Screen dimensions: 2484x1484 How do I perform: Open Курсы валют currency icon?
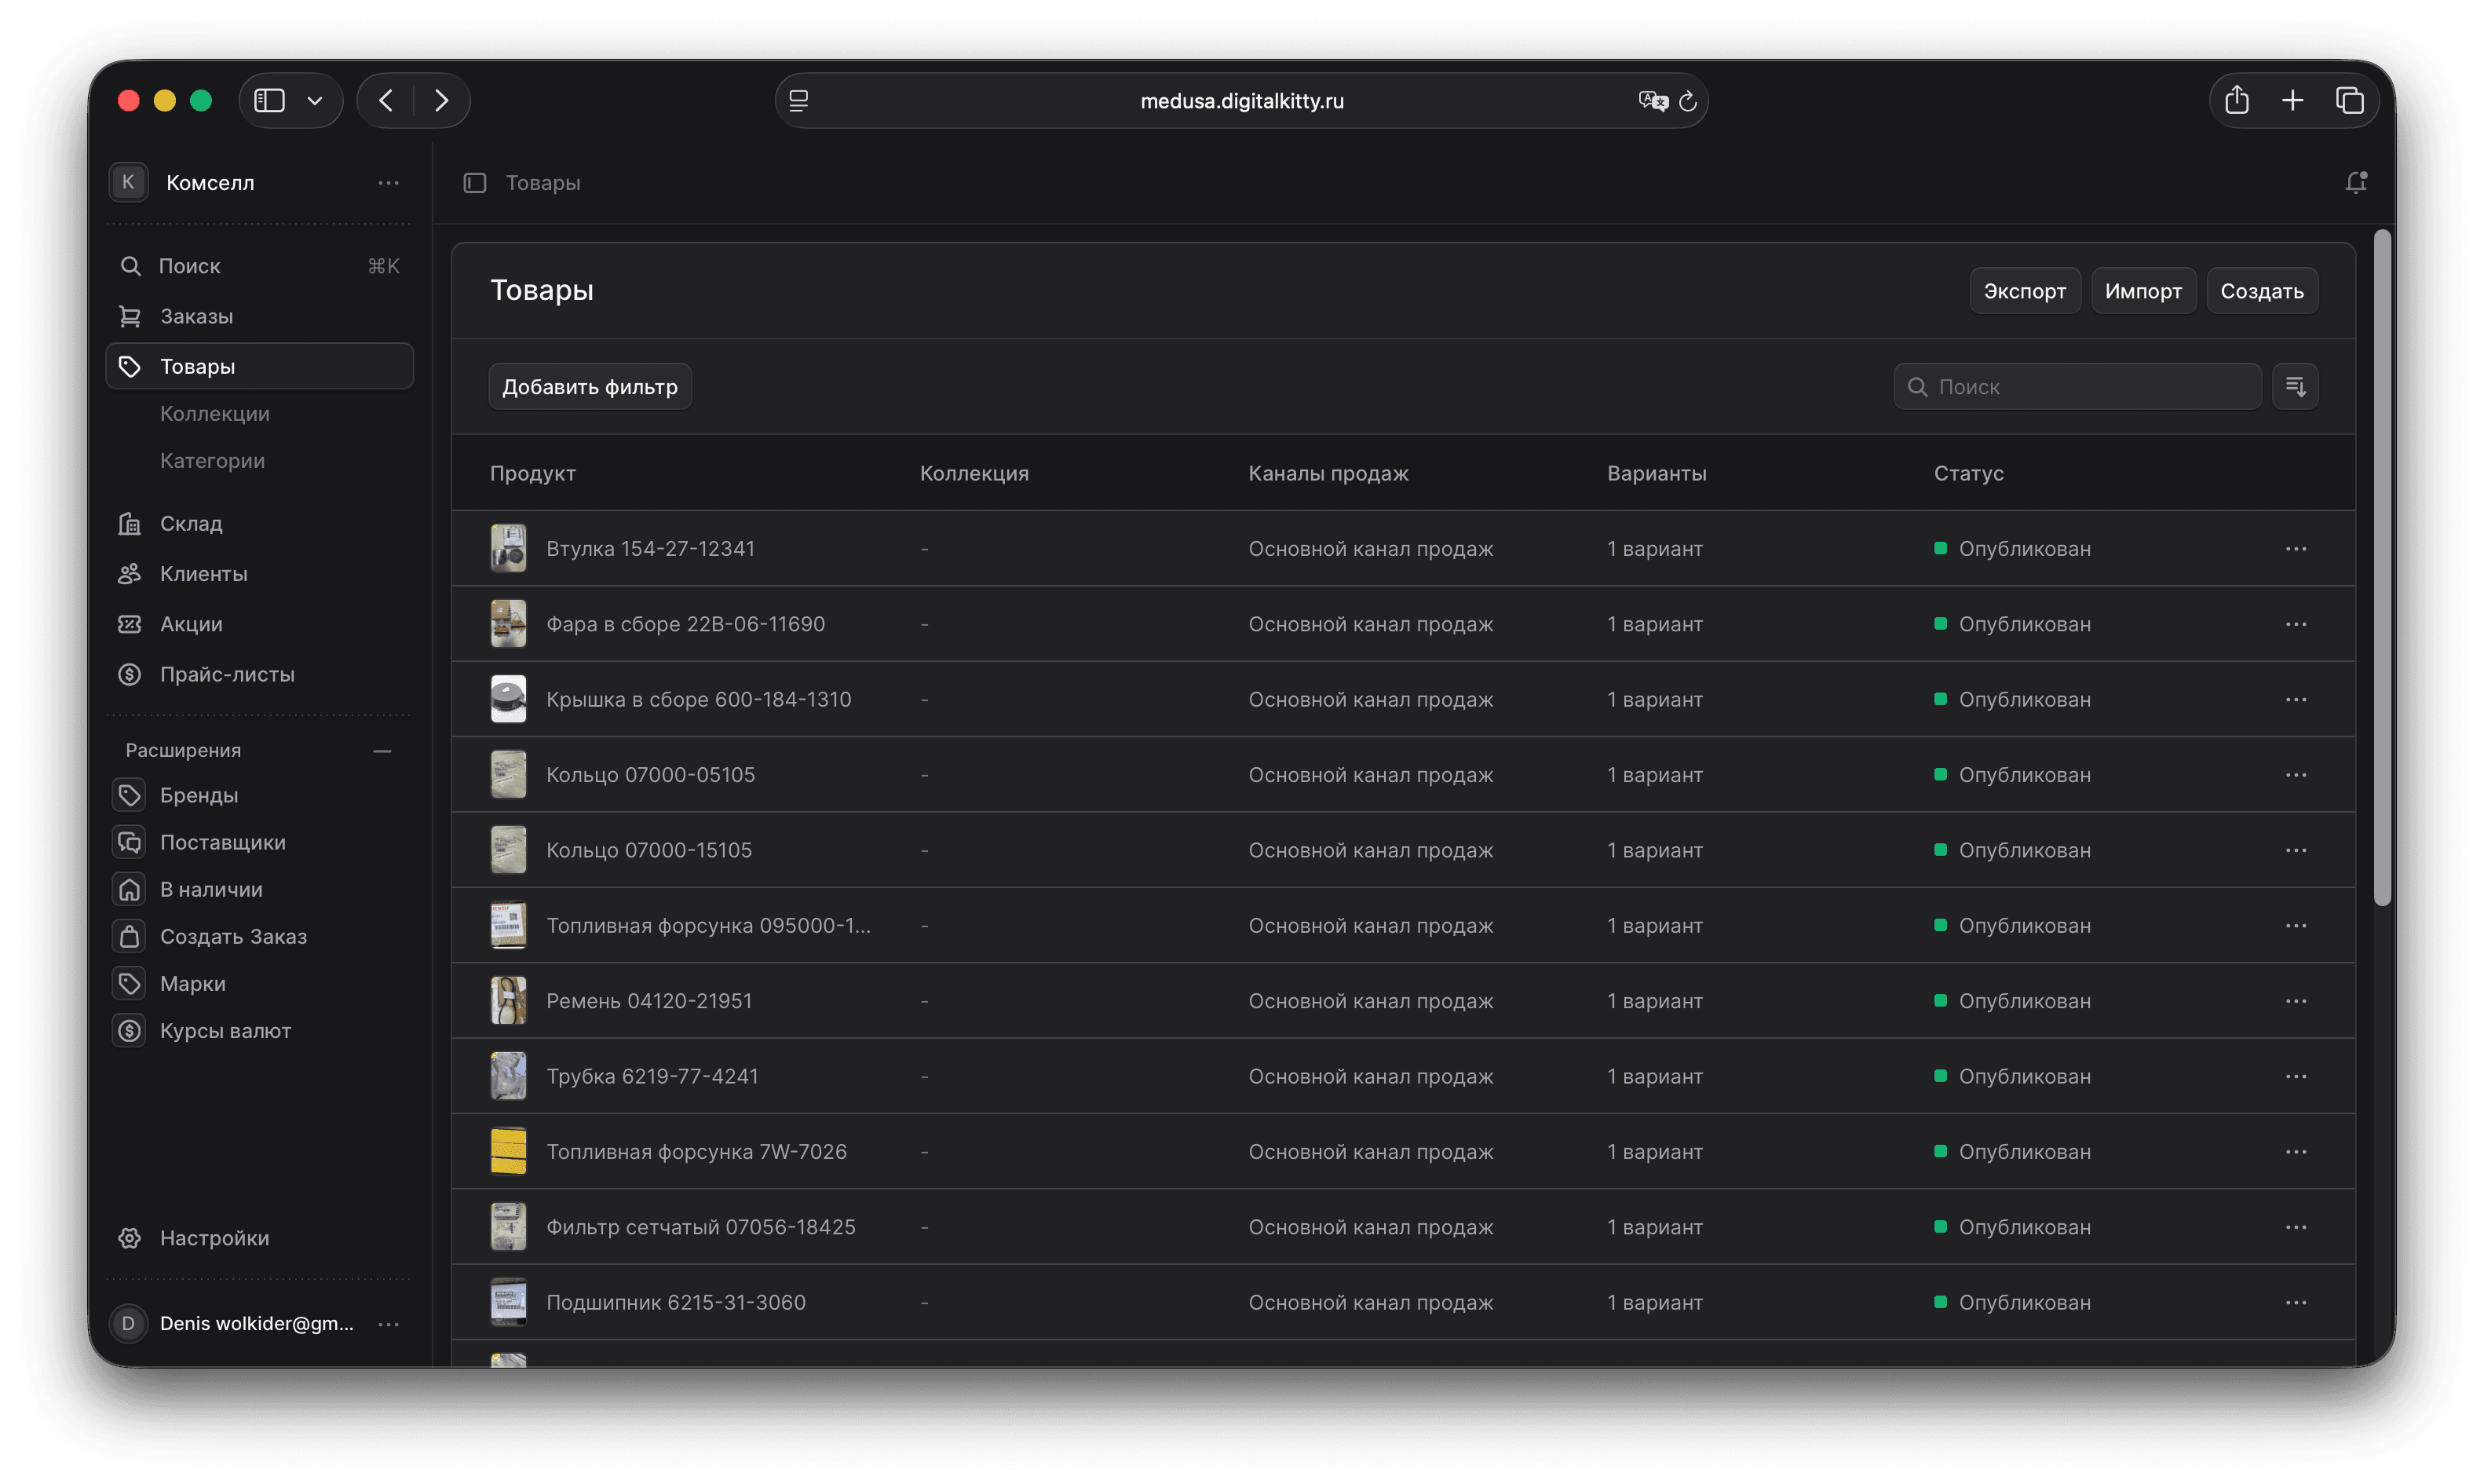[x=130, y=1030]
